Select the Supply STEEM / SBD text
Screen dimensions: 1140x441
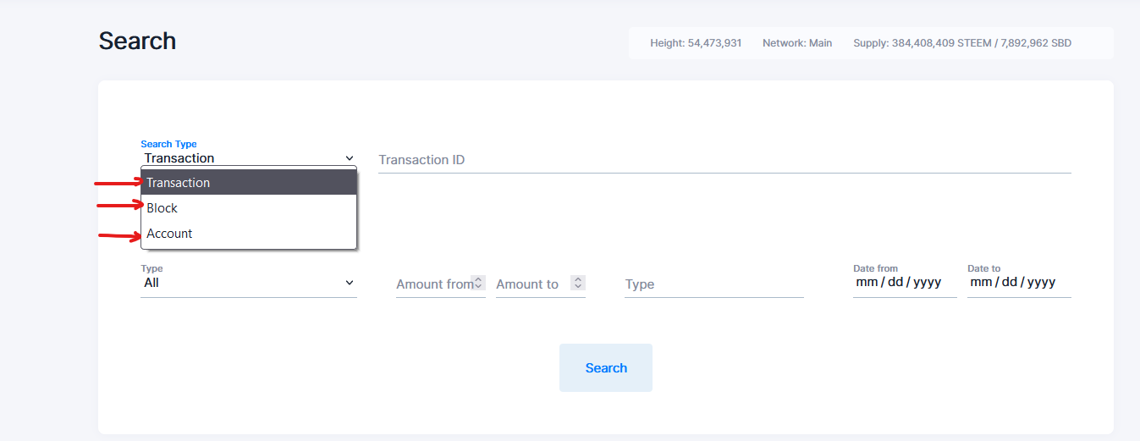coord(962,42)
